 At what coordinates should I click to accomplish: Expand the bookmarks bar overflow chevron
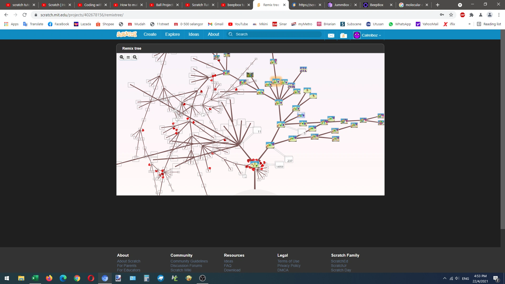[x=469, y=24]
